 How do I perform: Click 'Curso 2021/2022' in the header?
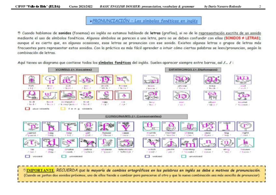(81, 7)
